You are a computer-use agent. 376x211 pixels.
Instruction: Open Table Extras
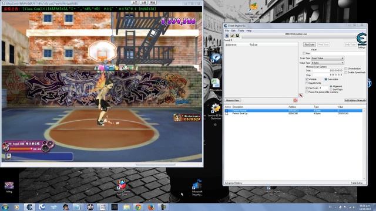(357, 183)
